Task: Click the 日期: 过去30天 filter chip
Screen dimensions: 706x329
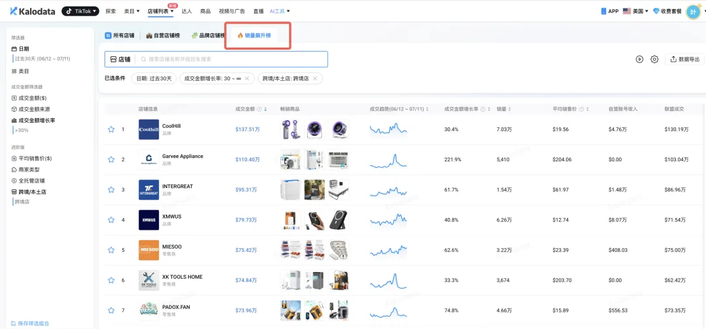Action: 154,78
